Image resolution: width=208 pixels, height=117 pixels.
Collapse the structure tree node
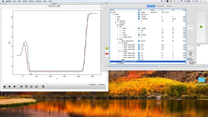[115, 23]
